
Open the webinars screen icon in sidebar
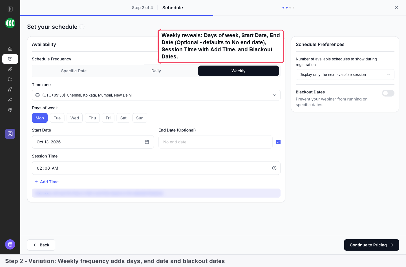tap(10, 59)
